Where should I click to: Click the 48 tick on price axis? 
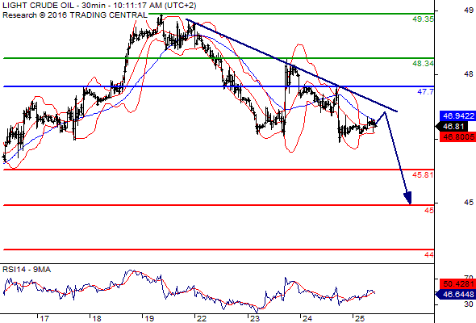469,74
